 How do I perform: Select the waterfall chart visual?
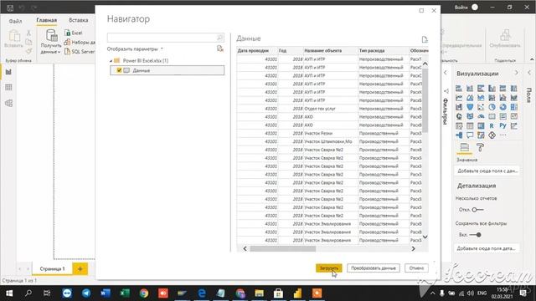[459, 107]
